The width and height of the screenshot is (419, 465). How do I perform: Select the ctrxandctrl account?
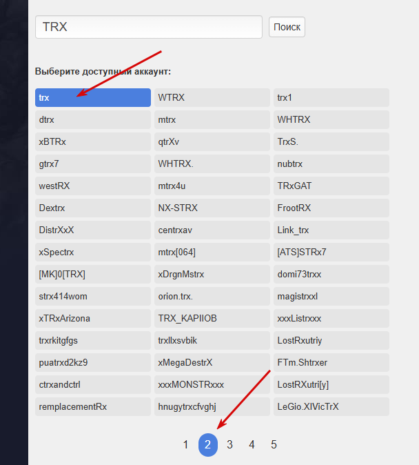tap(93, 385)
